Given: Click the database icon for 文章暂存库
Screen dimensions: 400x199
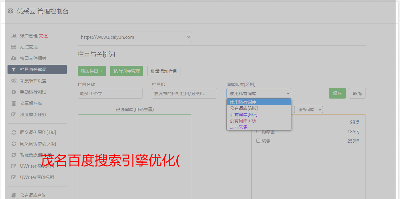Looking at the screenshot, I should point(13,103).
